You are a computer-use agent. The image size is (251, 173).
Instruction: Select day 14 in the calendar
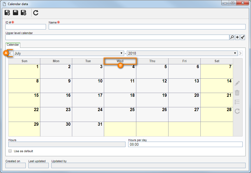click(x=217, y=86)
